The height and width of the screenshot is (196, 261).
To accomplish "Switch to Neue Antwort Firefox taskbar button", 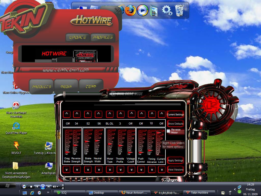I will (x=134, y=193).
